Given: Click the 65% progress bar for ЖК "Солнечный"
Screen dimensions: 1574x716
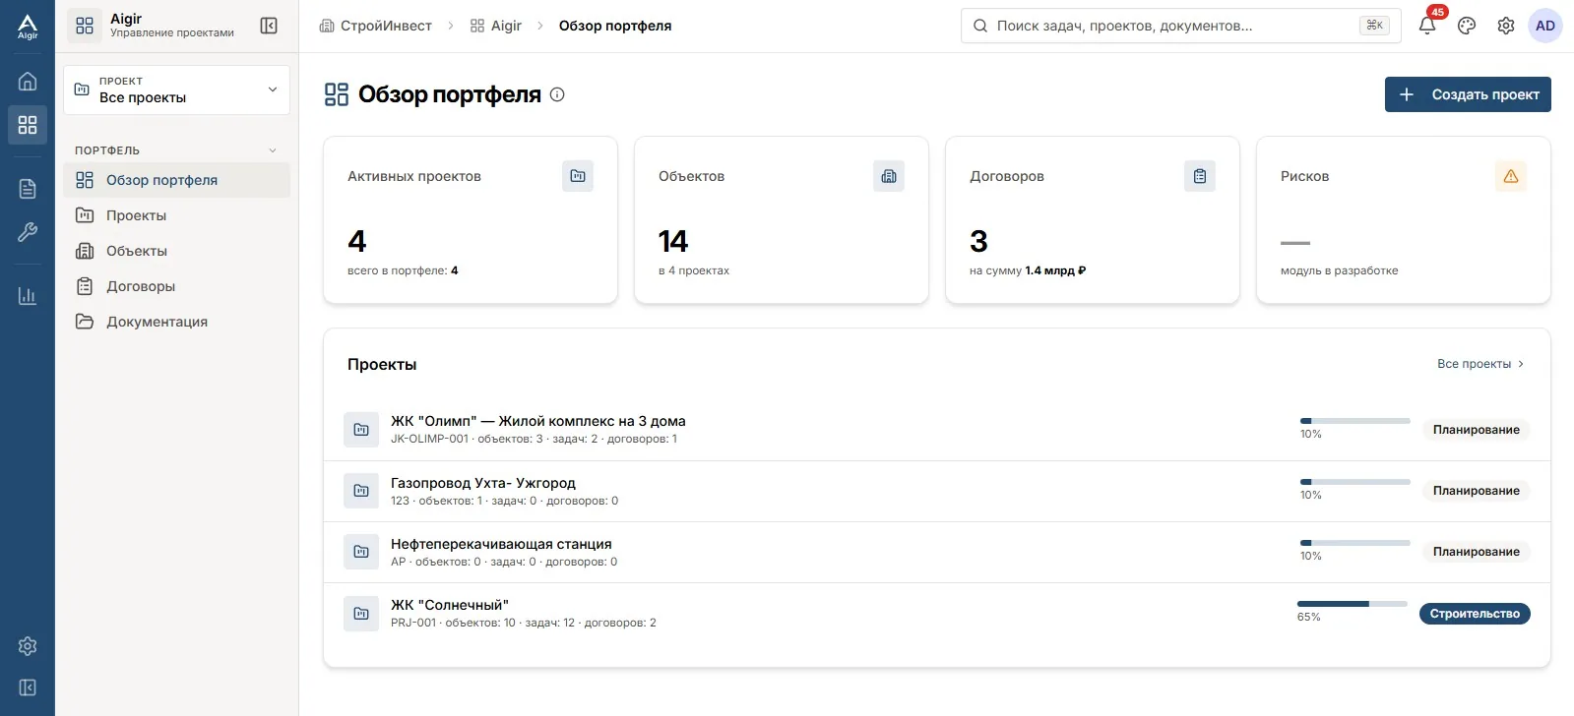Looking at the screenshot, I should pyautogui.click(x=1353, y=604).
